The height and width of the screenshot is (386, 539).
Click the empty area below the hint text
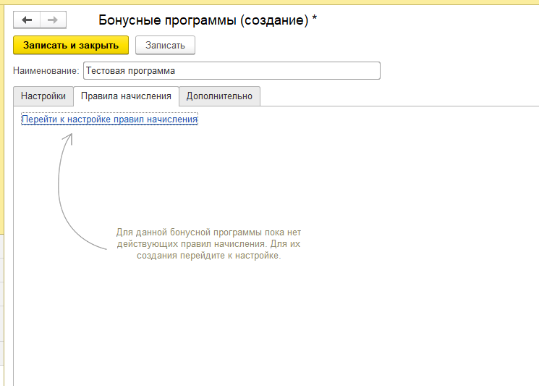[x=275, y=326]
